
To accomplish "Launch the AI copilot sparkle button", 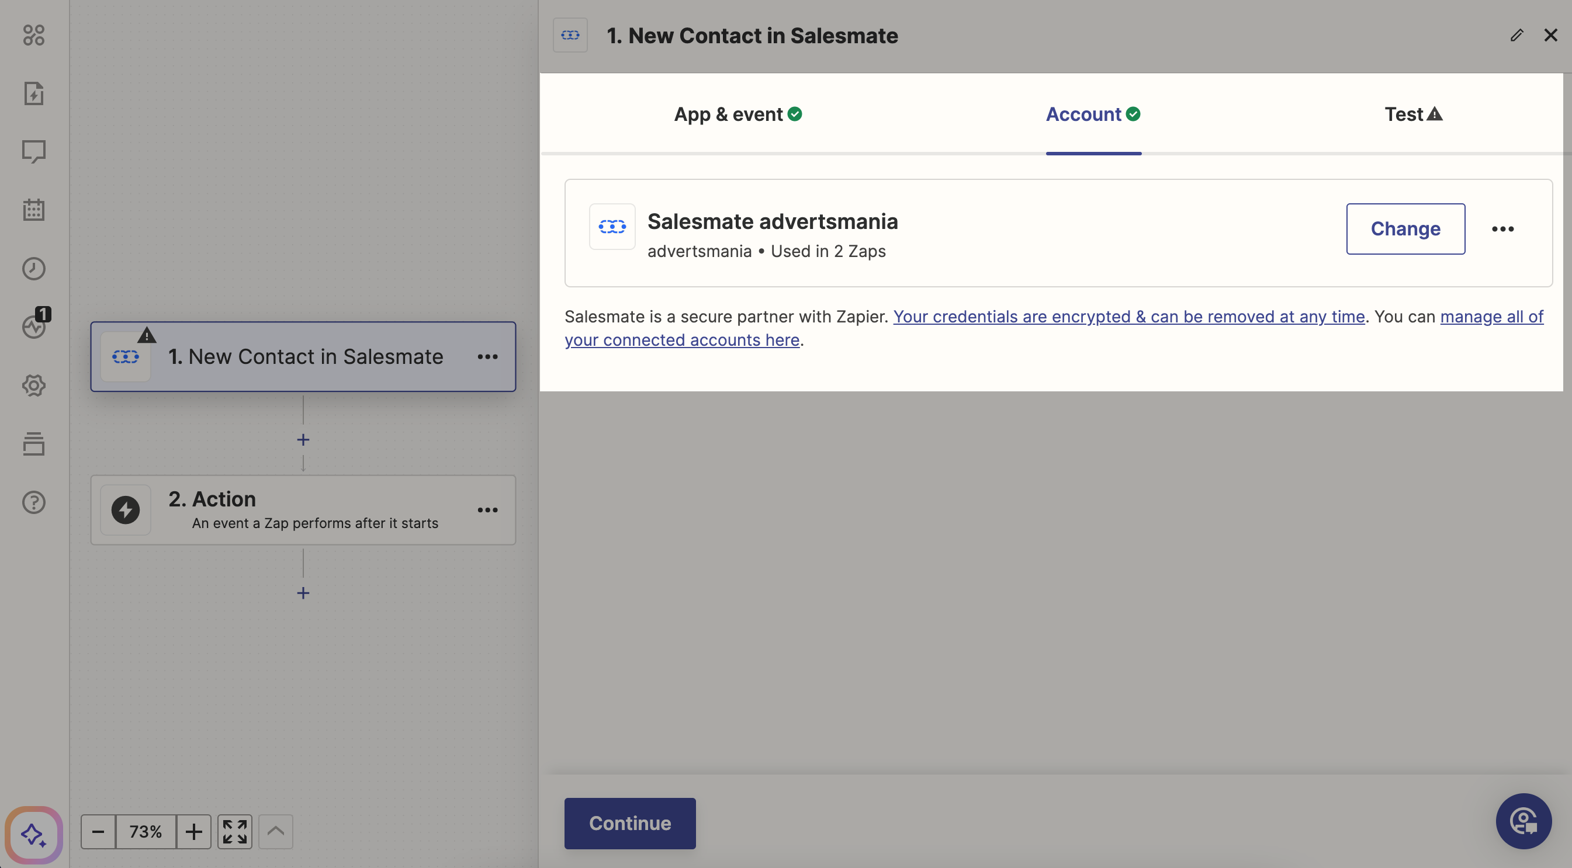I will tap(33, 834).
